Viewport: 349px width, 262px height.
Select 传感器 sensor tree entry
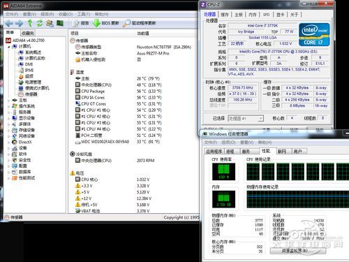click(28, 94)
